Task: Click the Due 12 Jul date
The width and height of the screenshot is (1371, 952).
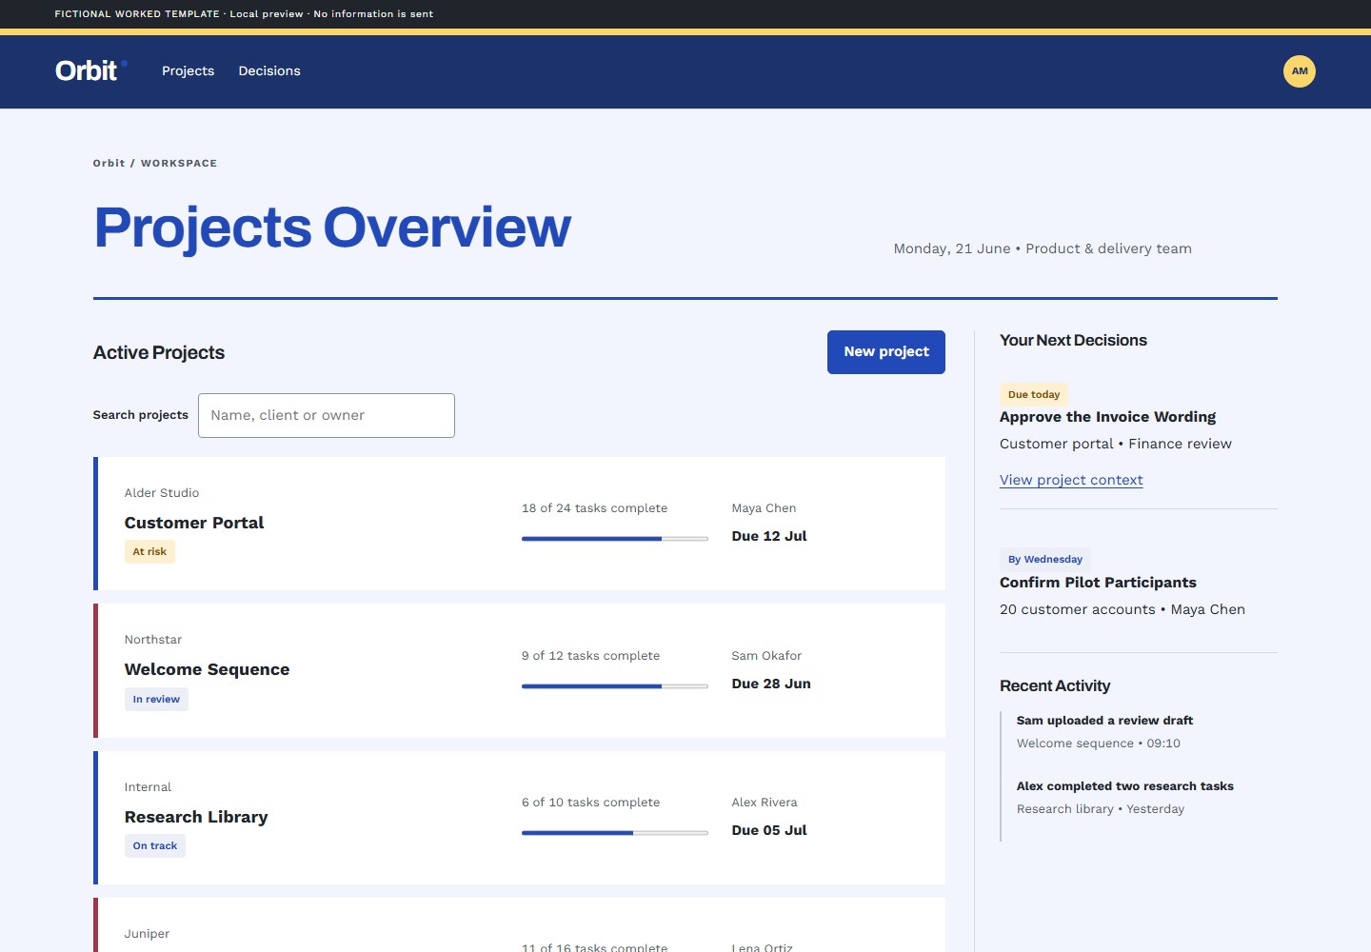Action: (x=769, y=536)
